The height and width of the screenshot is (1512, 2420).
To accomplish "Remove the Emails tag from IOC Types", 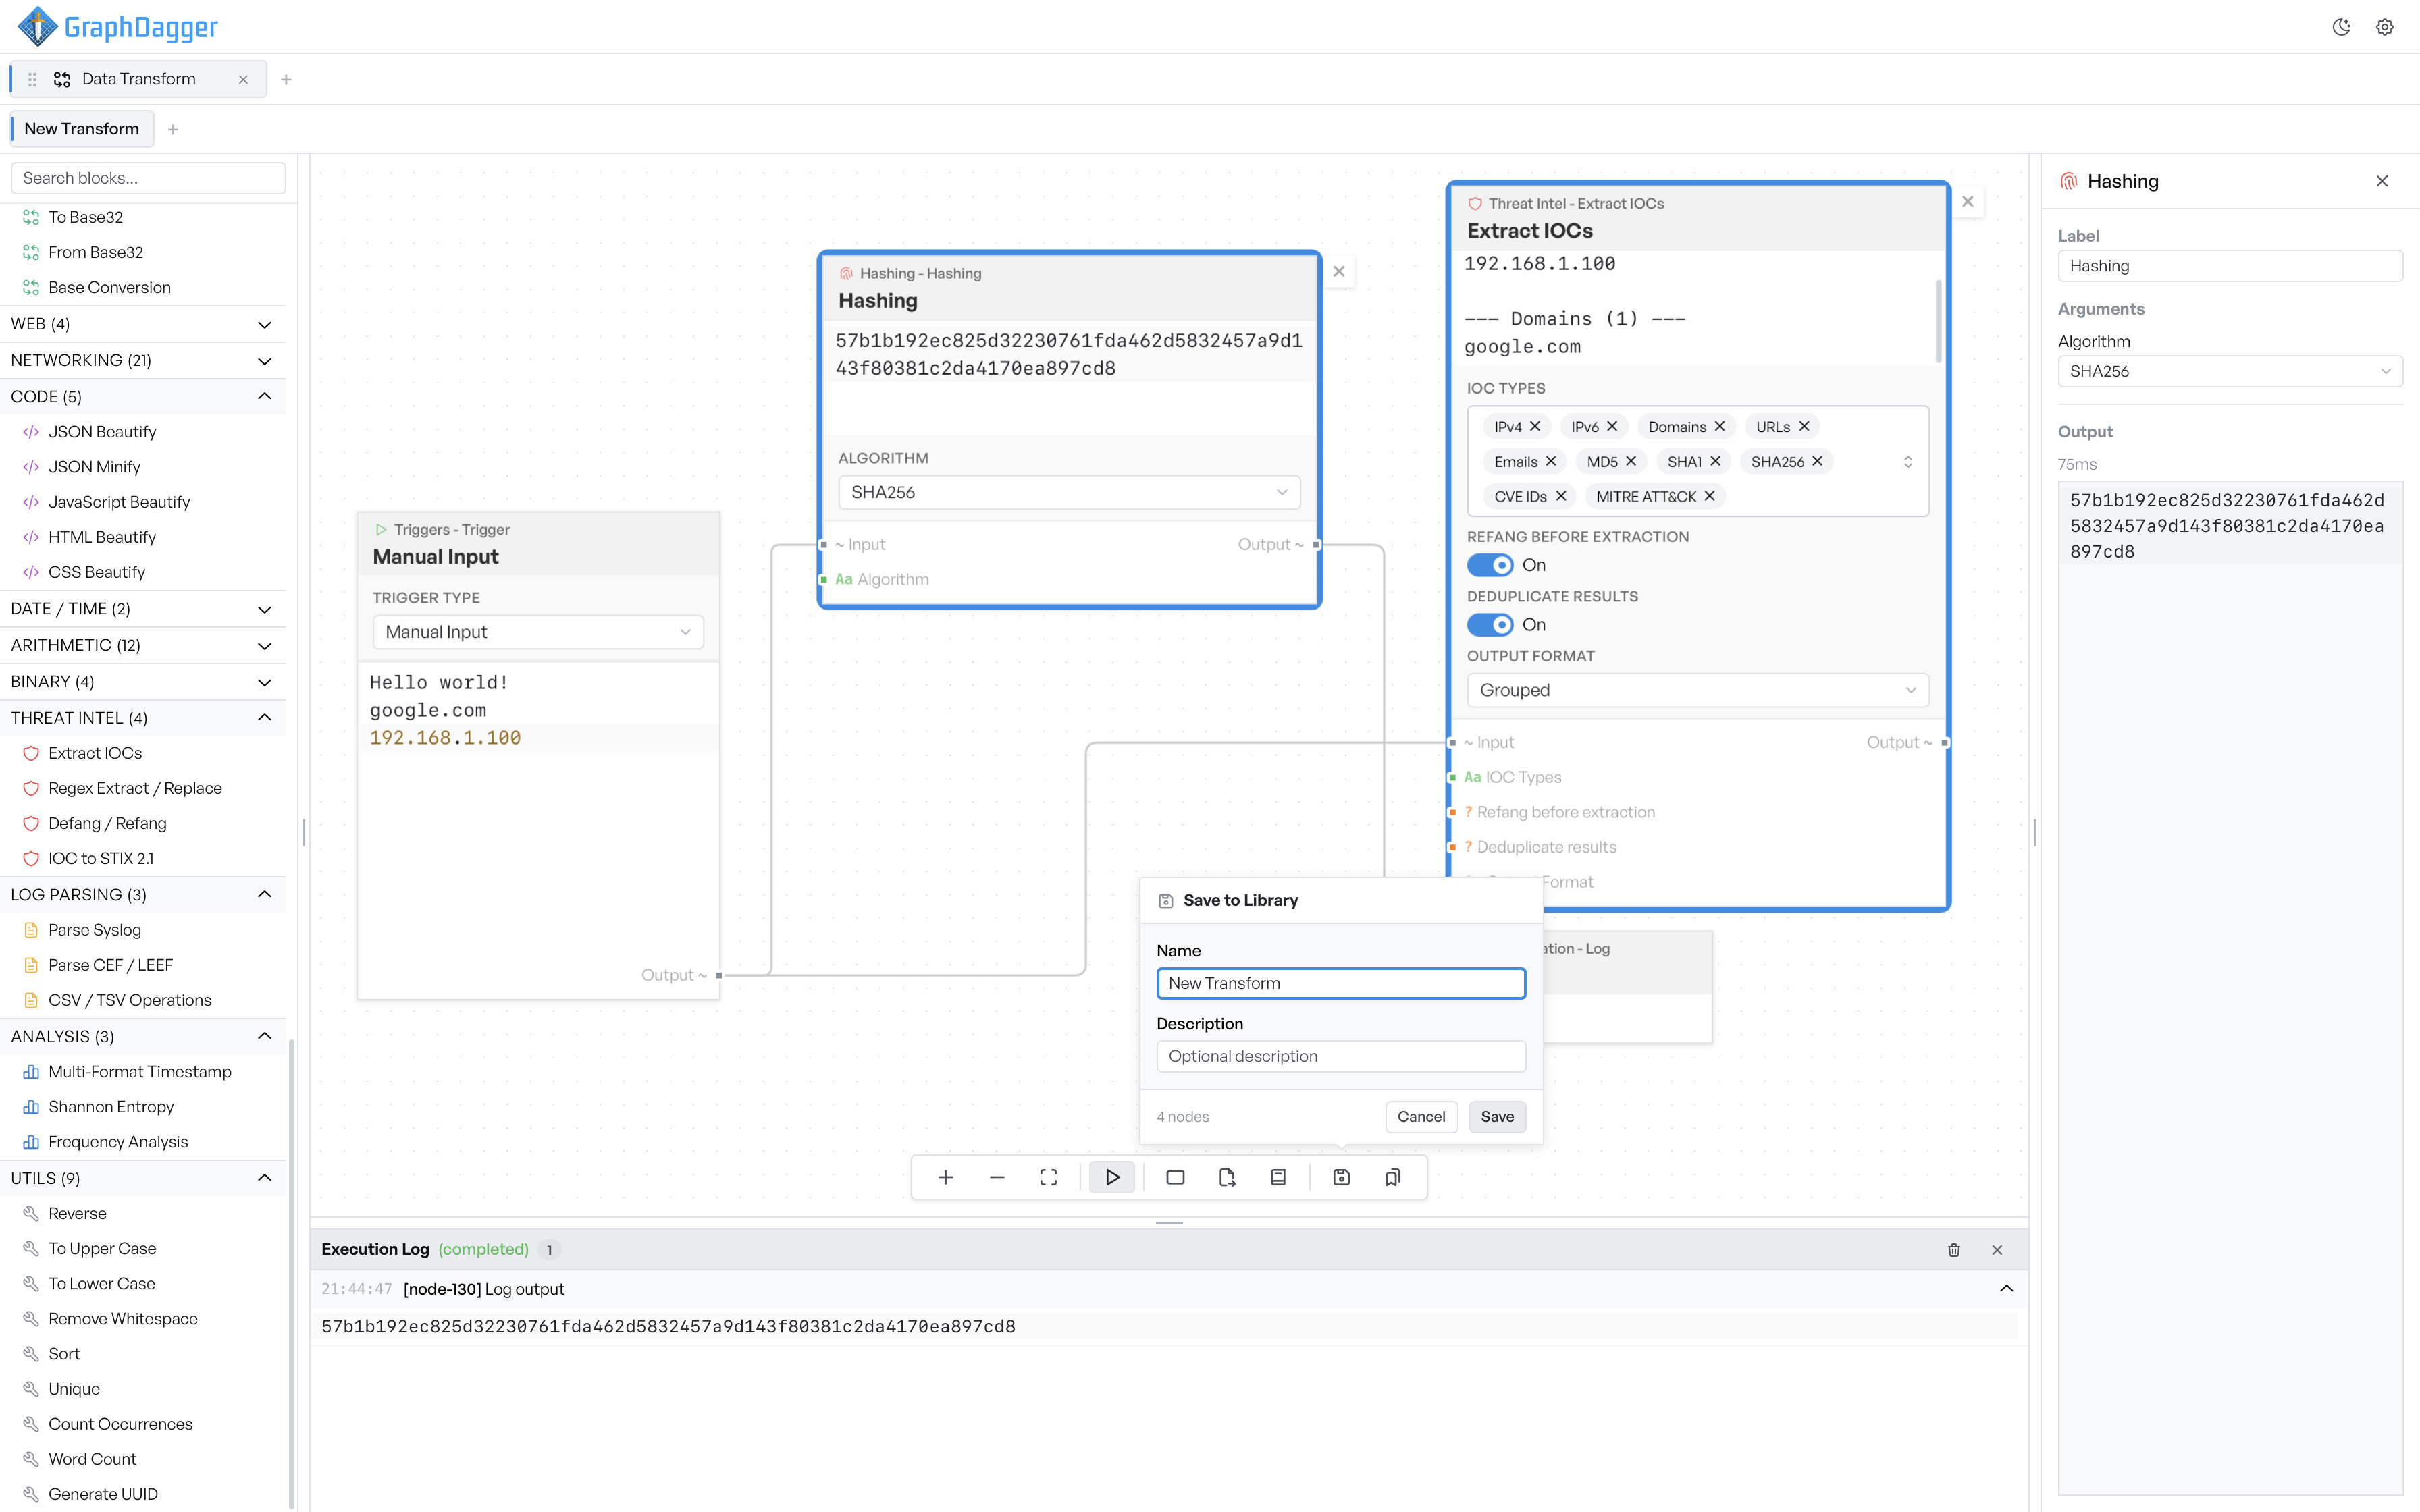I will coord(1551,461).
